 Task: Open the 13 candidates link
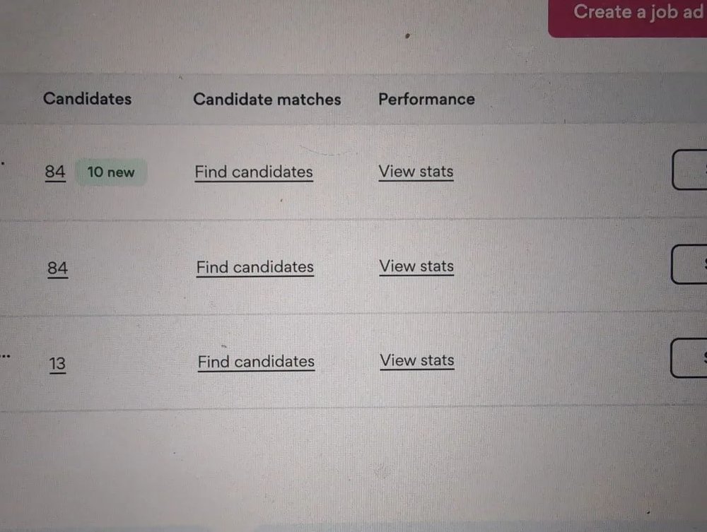pyautogui.click(x=57, y=364)
